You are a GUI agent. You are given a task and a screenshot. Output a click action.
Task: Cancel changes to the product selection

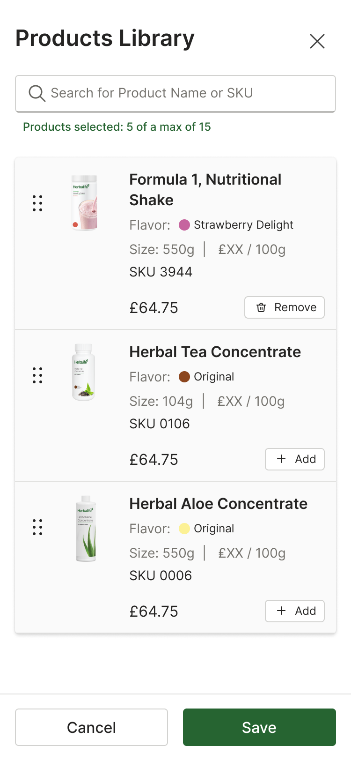[x=91, y=727]
